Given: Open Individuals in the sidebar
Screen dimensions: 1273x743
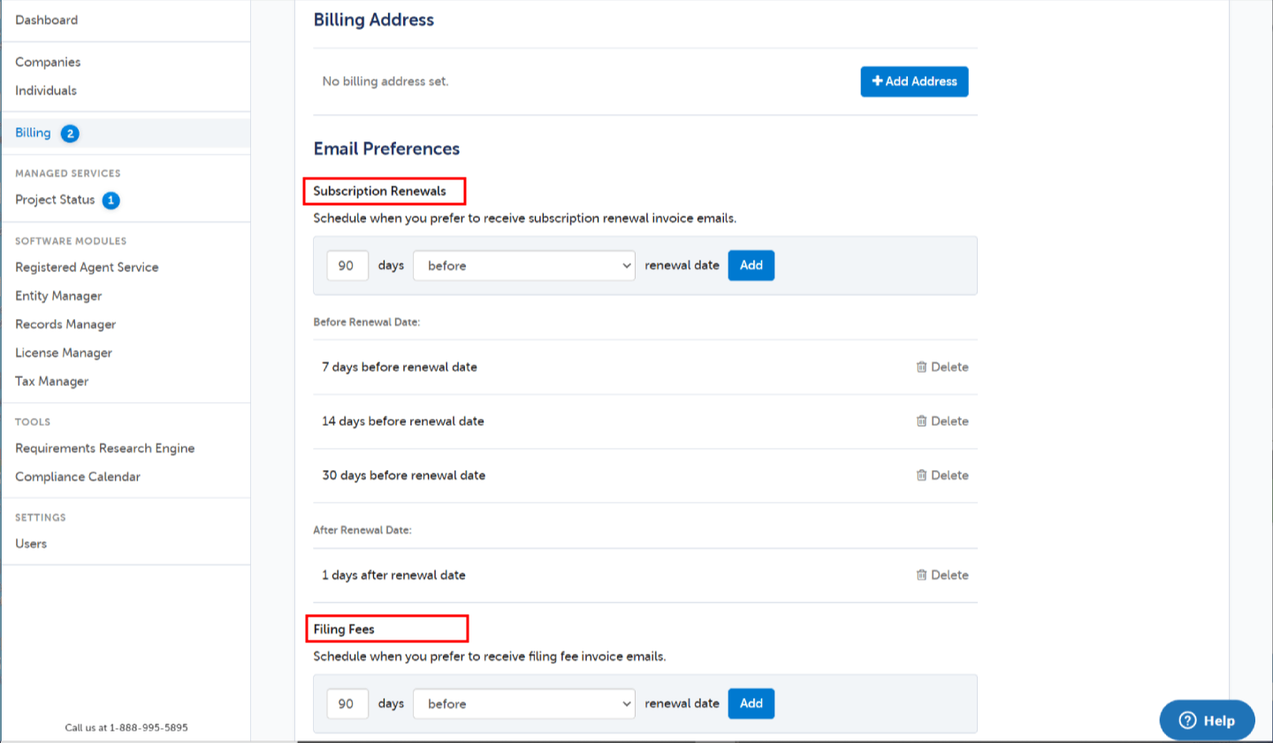Looking at the screenshot, I should [46, 90].
